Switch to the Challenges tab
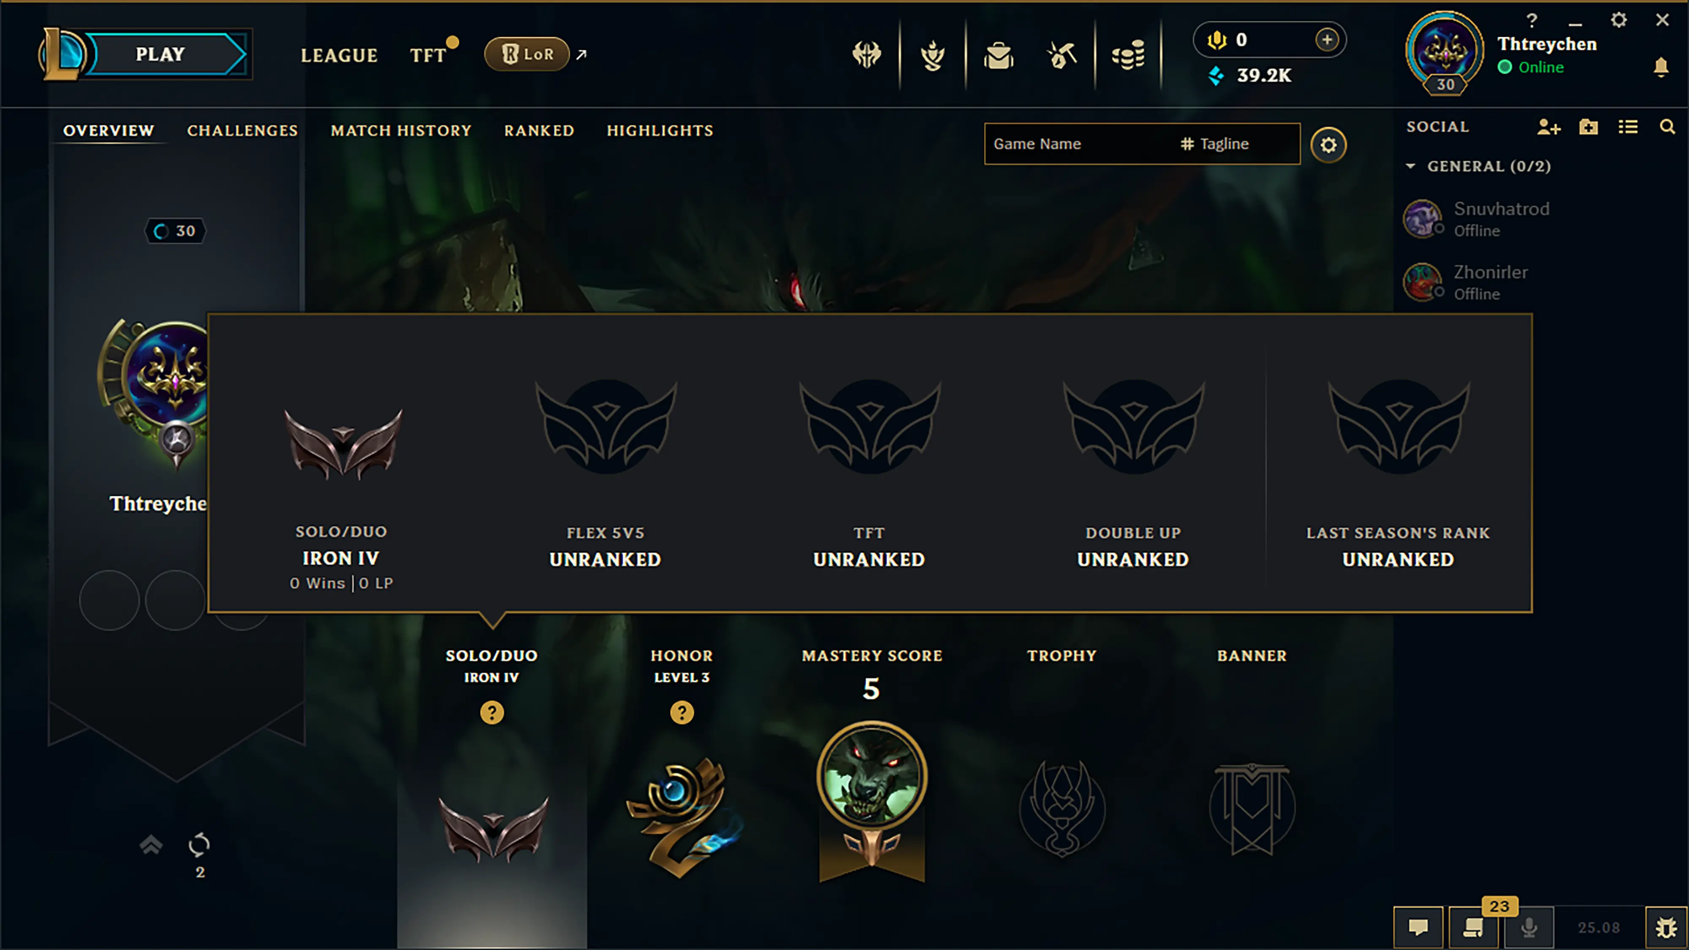Screen dimensions: 1689x950 (x=243, y=130)
